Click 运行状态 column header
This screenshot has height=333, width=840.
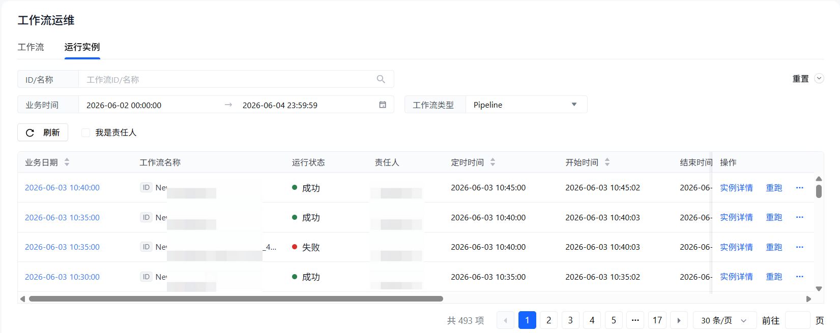pos(308,162)
